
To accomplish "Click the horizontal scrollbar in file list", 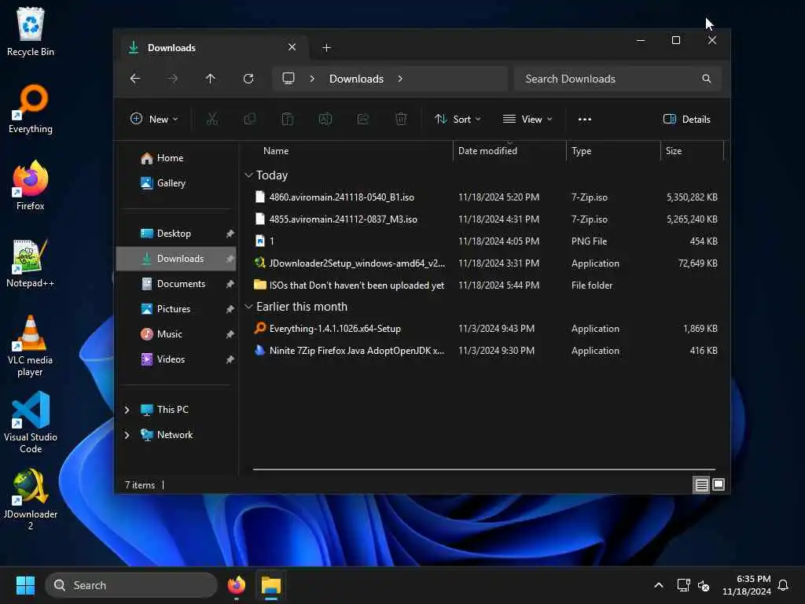I will tap(483, 469).
